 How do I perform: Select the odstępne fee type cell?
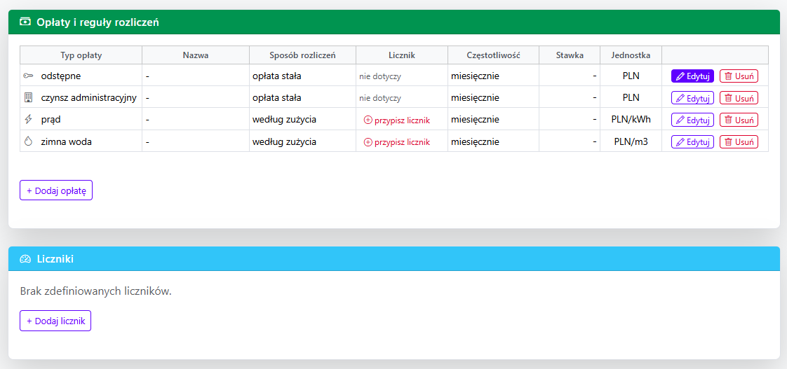[81, 76]
